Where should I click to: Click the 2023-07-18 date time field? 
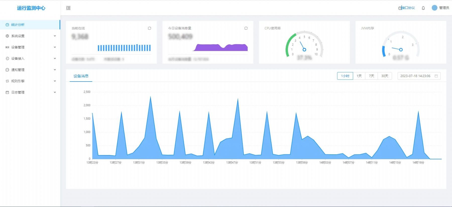pyautogui.click(x=415, y=76)
